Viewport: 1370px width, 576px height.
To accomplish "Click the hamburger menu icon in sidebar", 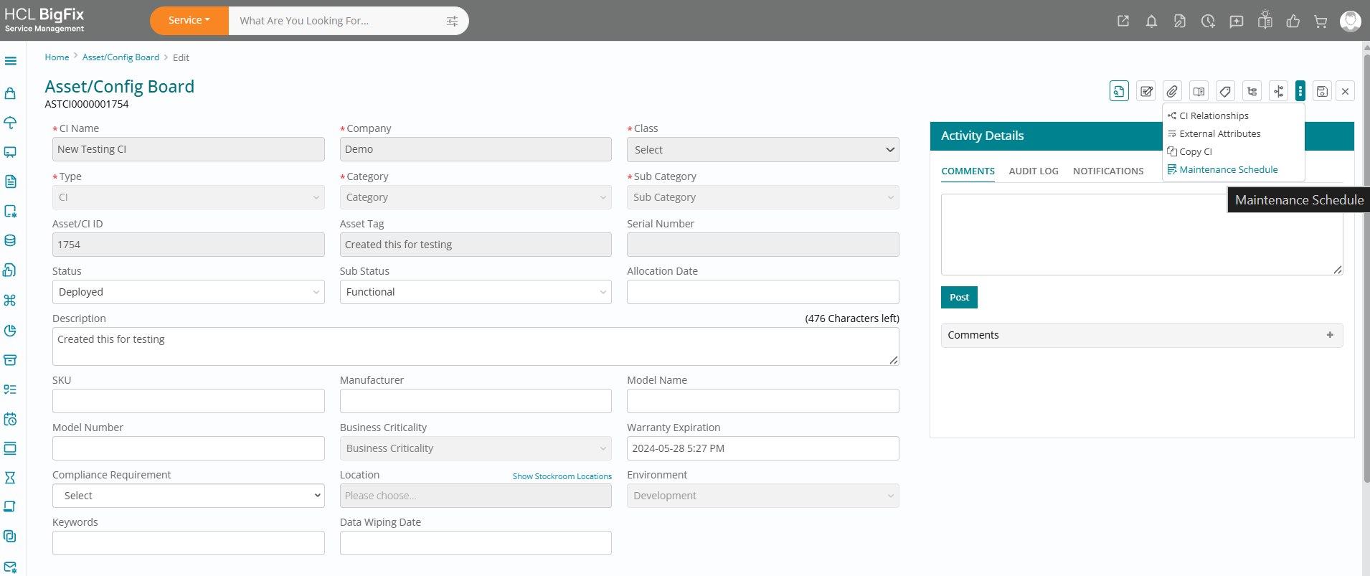I will click(11, 61).
